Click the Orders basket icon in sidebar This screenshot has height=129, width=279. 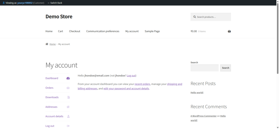68,88
